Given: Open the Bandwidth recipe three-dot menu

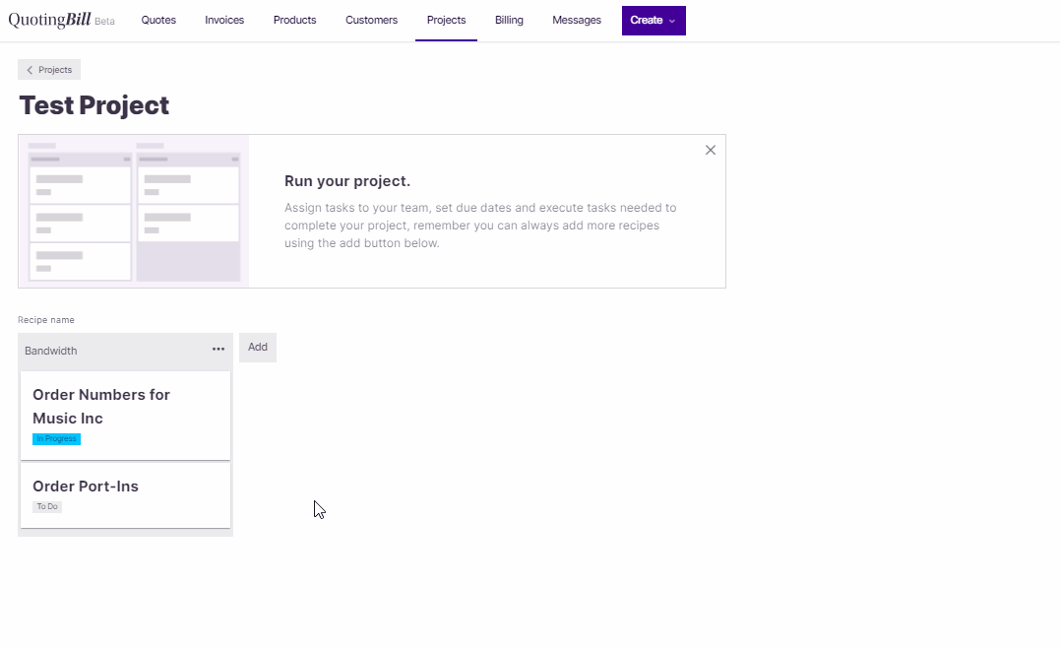Looking at the screenshot, I should (x=218, y=350).
